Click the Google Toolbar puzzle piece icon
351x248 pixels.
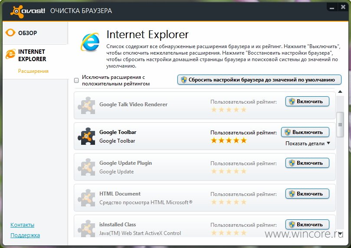click(86, 136)
